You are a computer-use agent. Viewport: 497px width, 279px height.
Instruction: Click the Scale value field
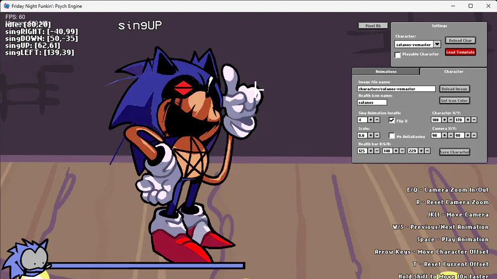362,136
